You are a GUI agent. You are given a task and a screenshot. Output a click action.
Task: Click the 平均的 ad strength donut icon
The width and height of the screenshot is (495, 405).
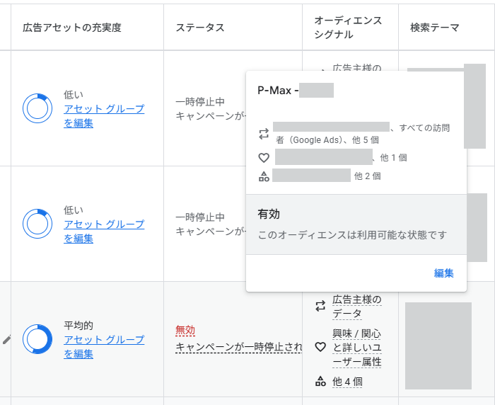37,339
